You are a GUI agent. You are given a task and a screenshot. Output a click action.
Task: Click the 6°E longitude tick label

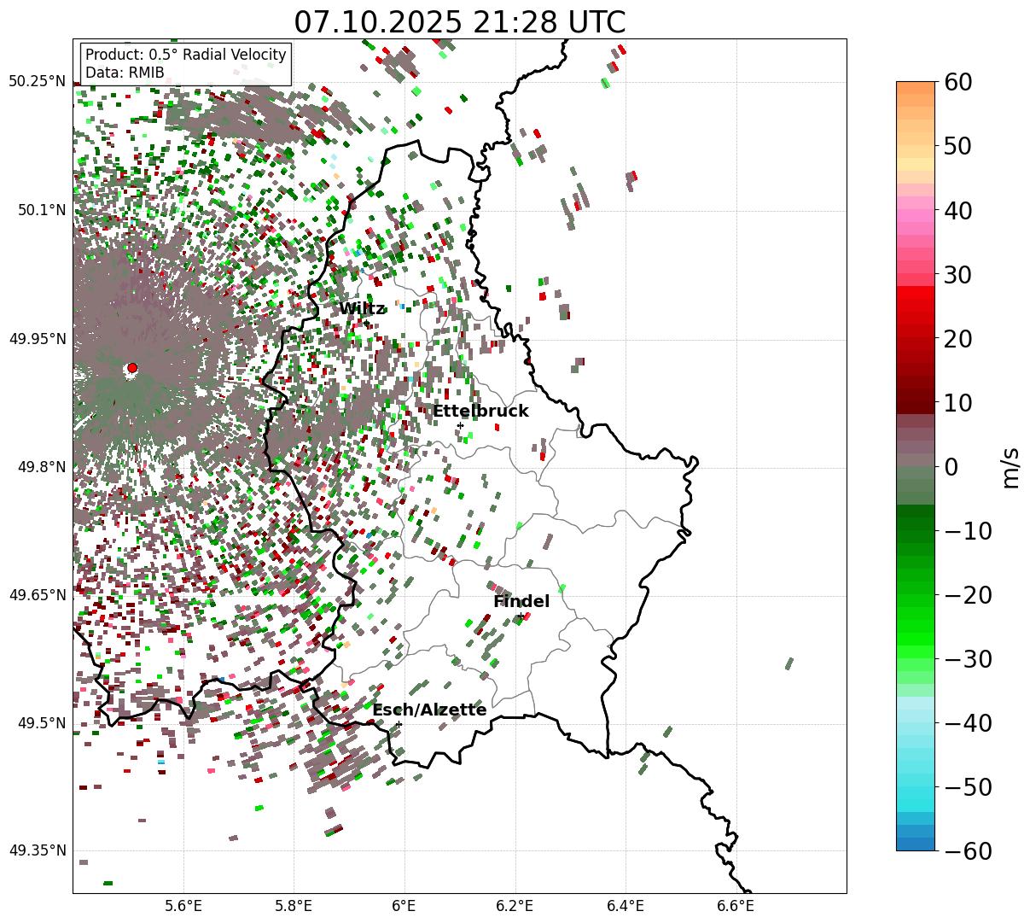pyautogui.click(x=404, y=906)
